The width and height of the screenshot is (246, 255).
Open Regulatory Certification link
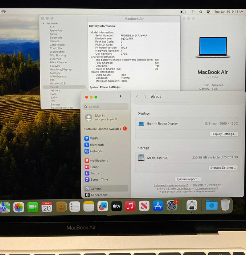[207, 185]
